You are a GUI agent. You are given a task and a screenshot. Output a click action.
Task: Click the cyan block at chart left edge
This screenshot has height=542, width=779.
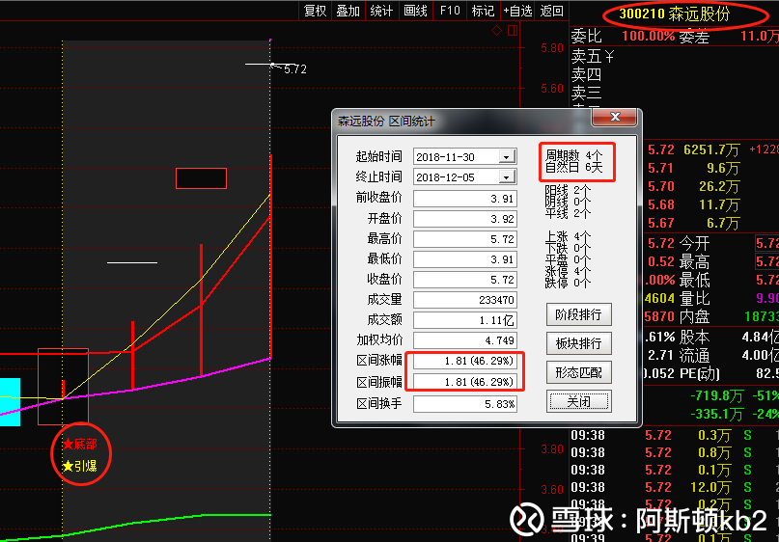coord(10,402)
